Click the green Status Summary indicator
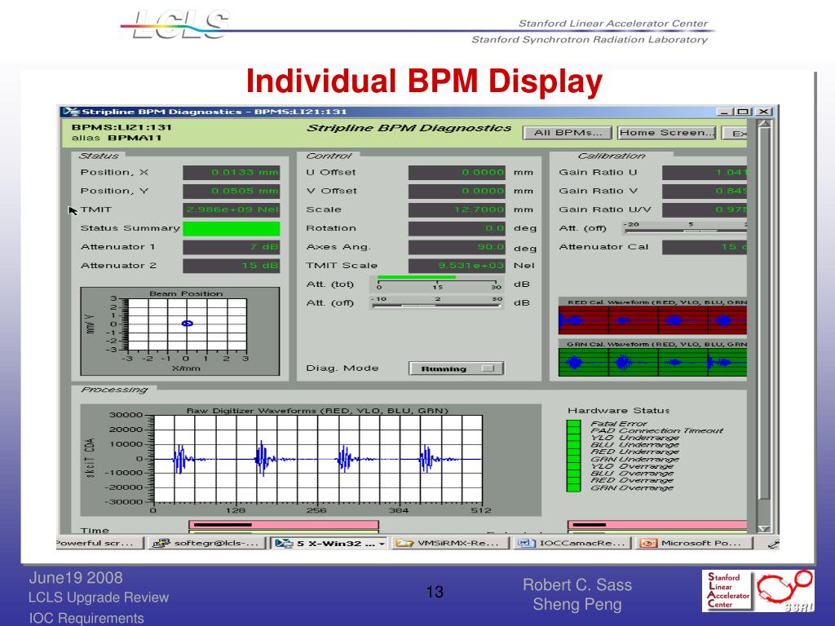The image size is (835, 626). click(x=231, y=228)
